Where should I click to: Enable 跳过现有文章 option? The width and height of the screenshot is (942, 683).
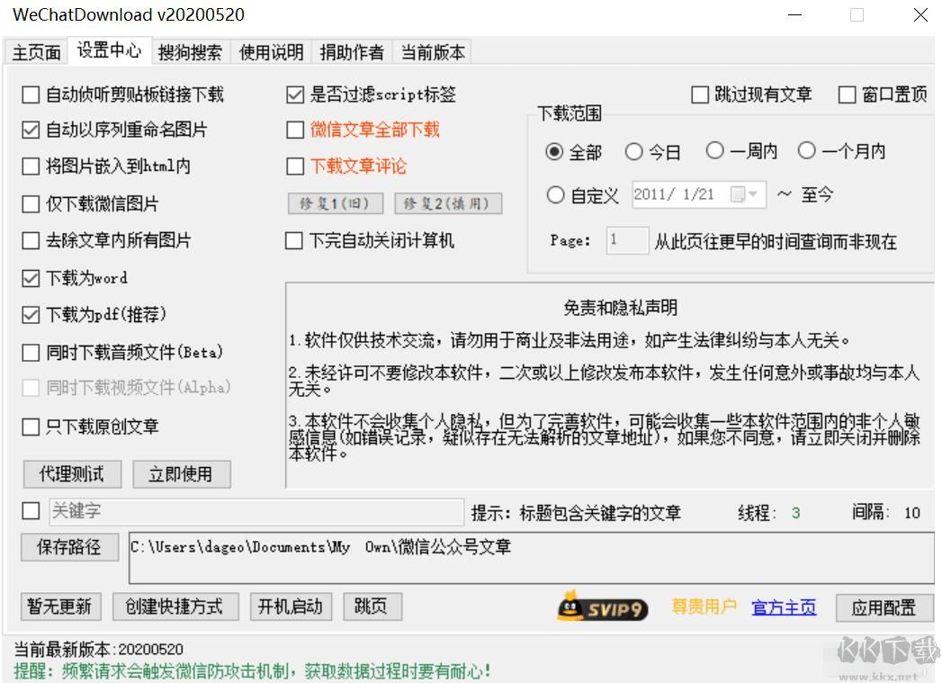coord(699,94)
